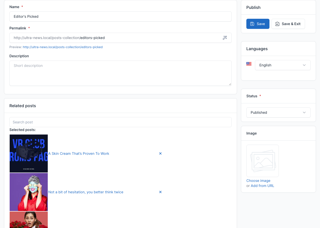The width and height of the screenshot is (320, 228).
Task: Click Add from URL link
Action: 263,186
